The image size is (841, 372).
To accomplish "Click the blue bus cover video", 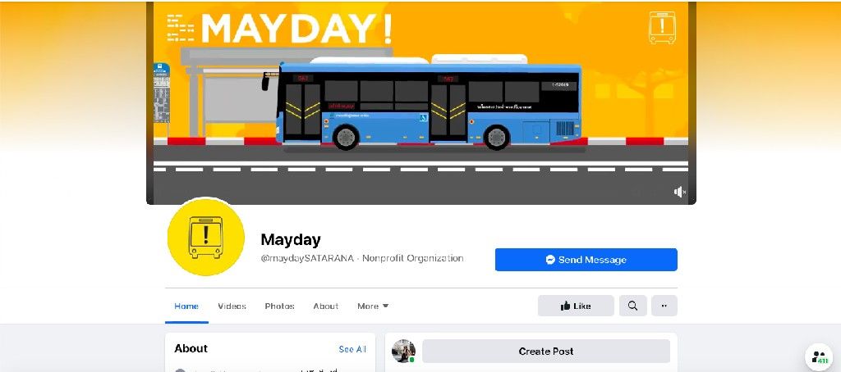I will [x=421, y=102].
